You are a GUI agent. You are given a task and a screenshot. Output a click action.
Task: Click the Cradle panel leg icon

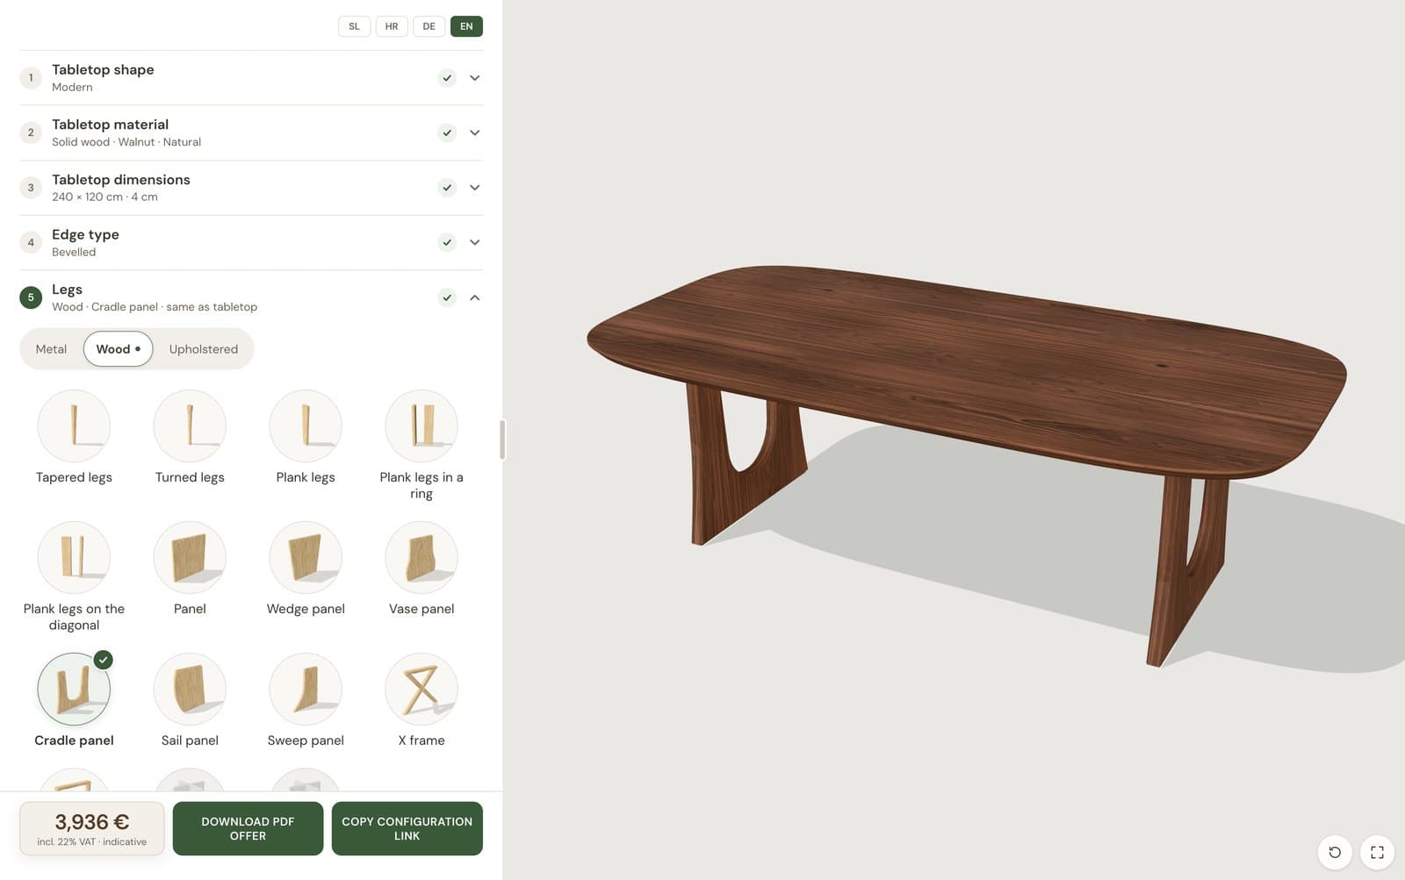[74, 689]
